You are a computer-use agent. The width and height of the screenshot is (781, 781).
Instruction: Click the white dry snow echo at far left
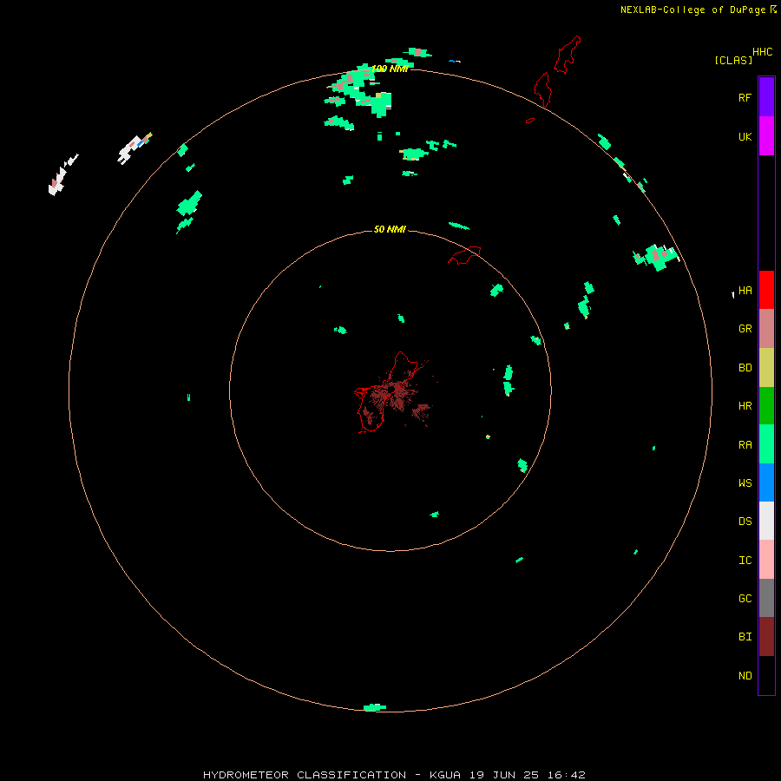(x=61, y=176)
